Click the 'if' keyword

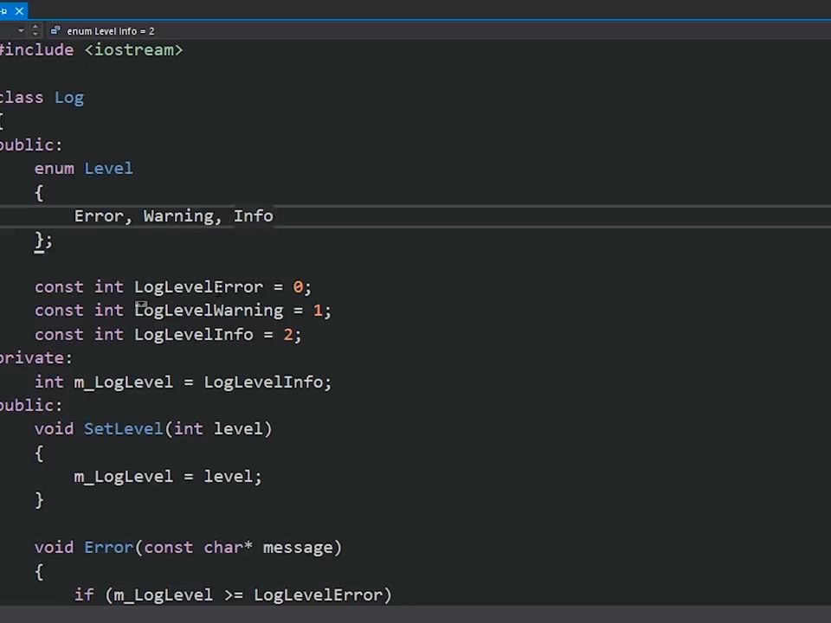click(x=84, y=595)
